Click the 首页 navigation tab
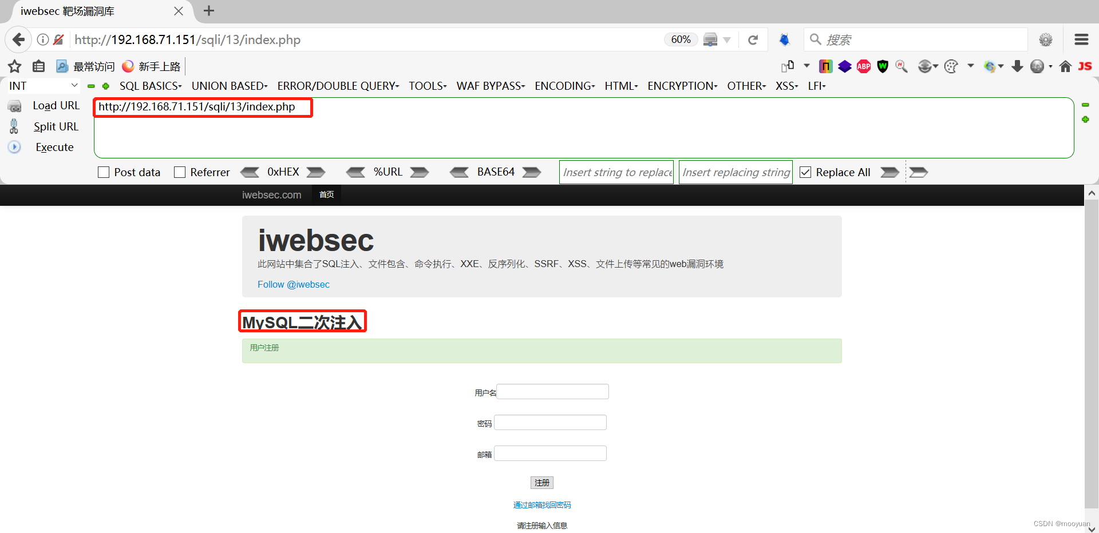Image resolution: width=1099 pixels, height=533 pixels. (x=326, y=194)
